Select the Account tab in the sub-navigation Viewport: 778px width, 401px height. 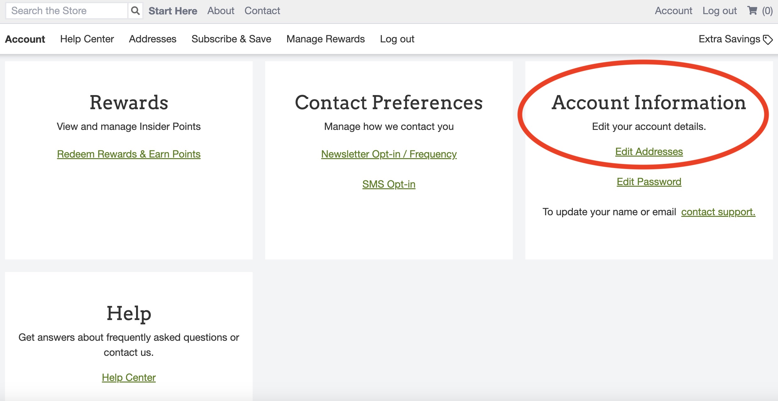click(x=25, y=39)
